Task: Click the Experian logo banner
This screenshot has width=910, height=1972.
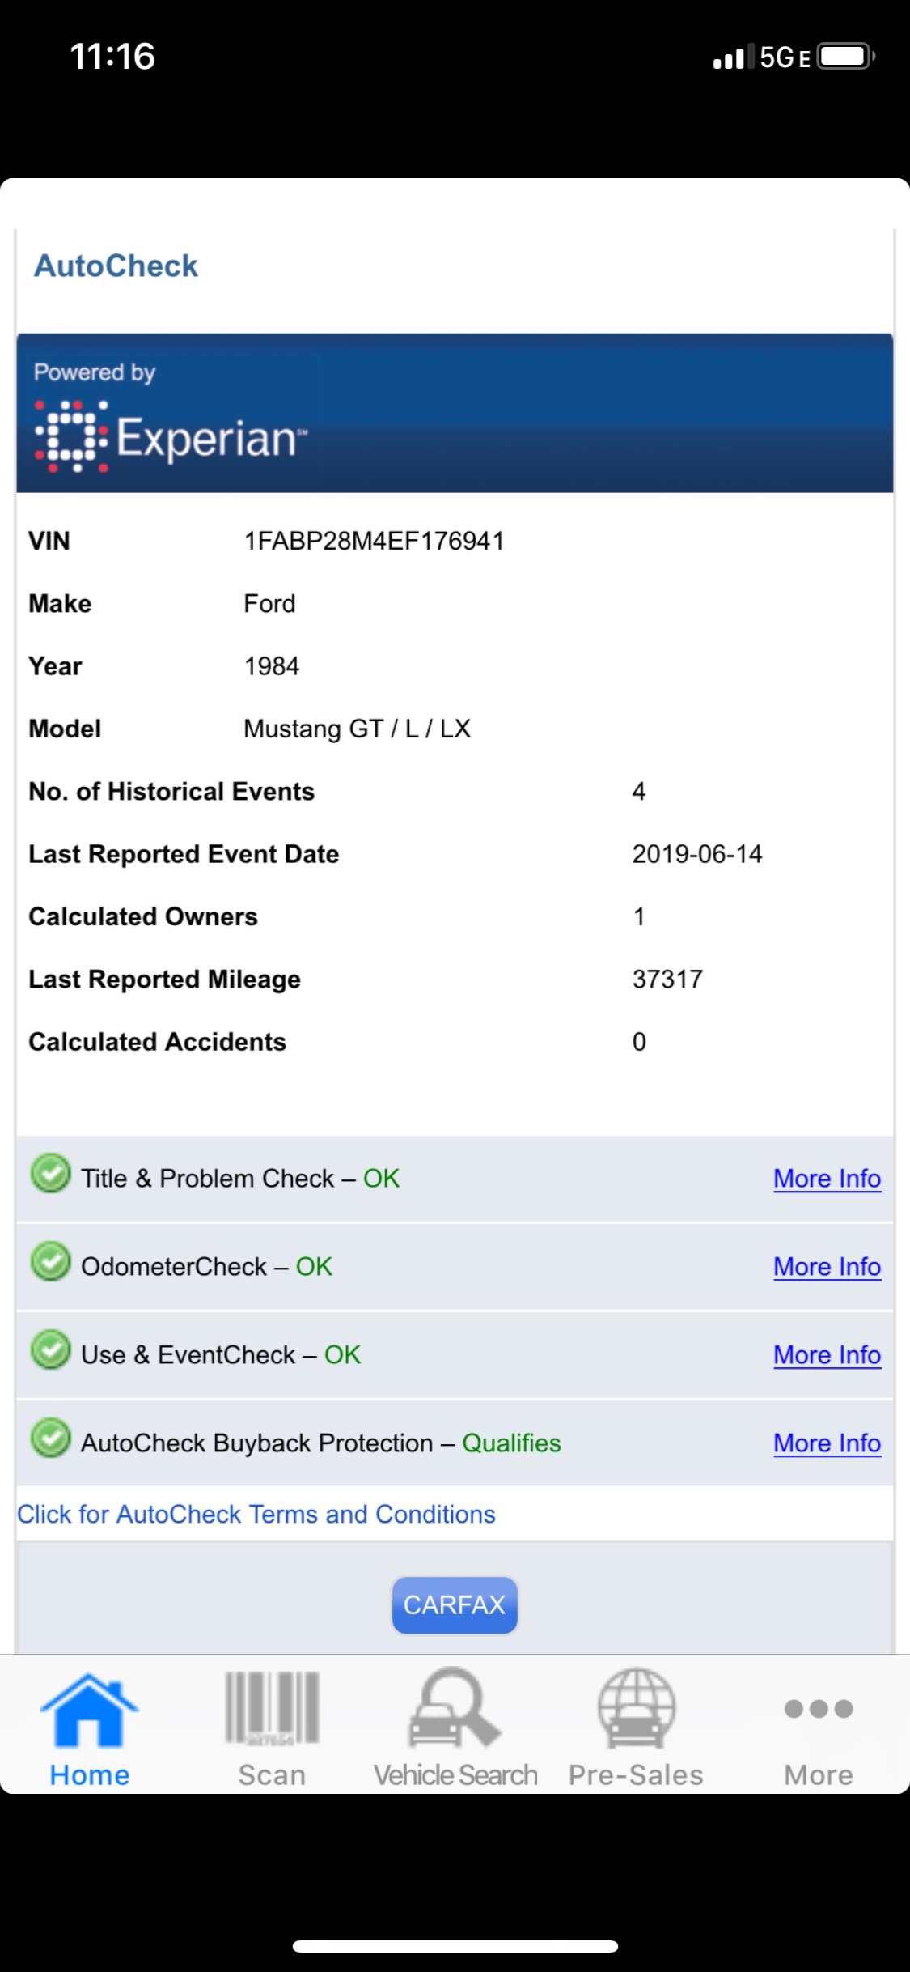Action: pos(455,413)
